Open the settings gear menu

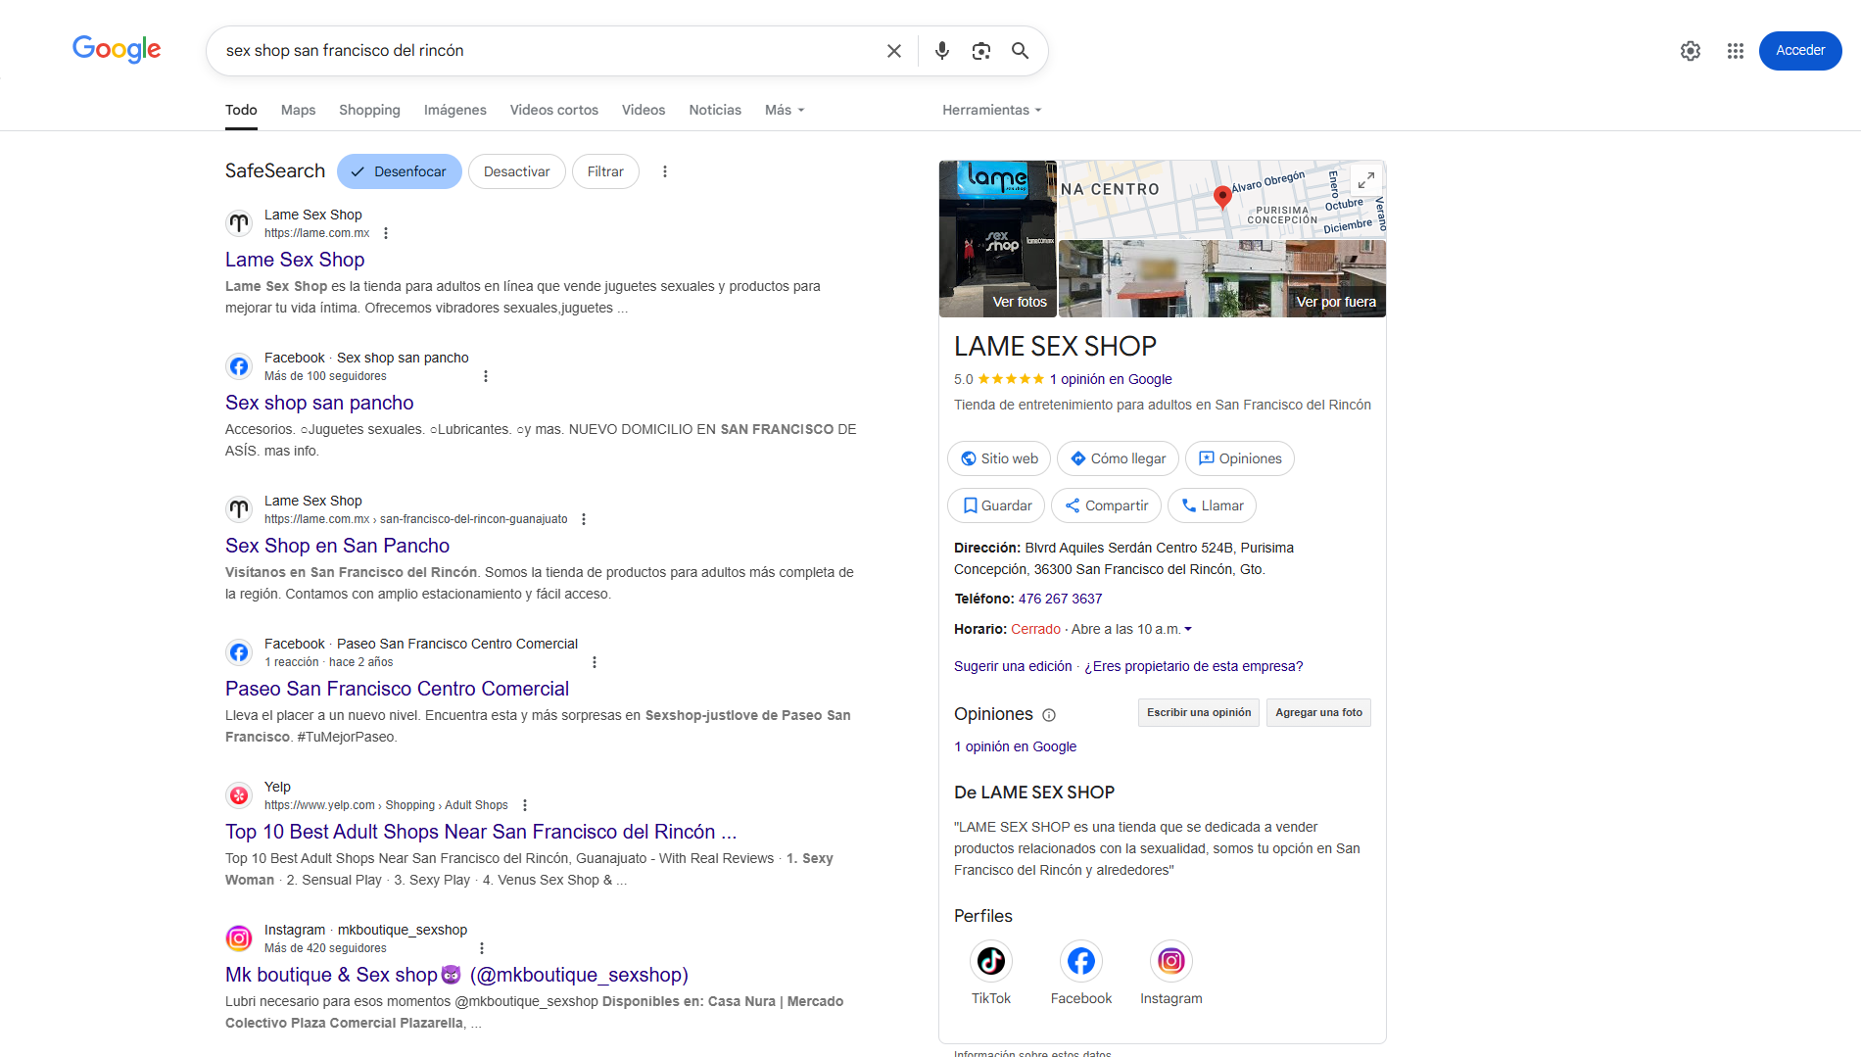point(1690,51)
